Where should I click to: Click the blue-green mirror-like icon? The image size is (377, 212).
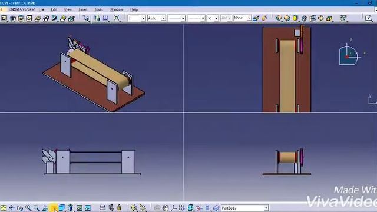click(97, 18)
